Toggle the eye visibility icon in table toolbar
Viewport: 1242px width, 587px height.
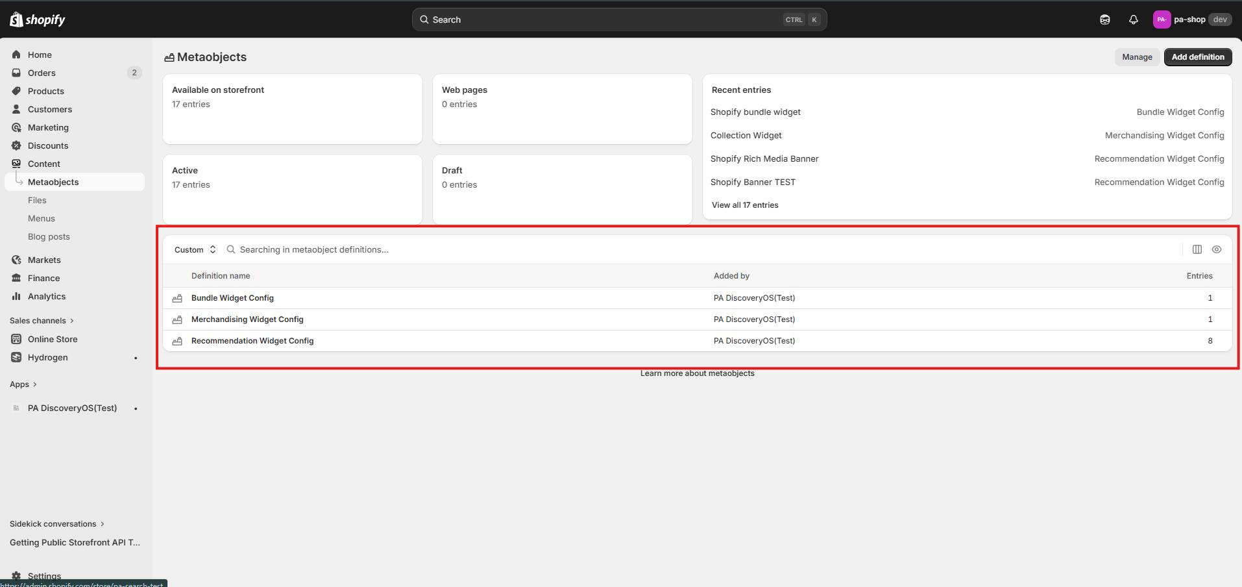[x=1217, y=249]
